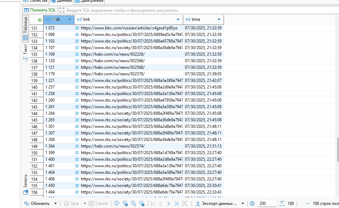Switch to Таблица grid view
Screen dimensions: 339x208
pyautogui.click(x=26, y=28)
